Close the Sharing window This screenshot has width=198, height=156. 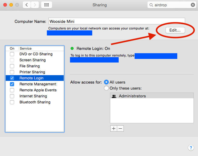5,5
